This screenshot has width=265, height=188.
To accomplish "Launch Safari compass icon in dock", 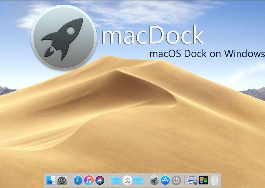I will click(x=78, y=180).
